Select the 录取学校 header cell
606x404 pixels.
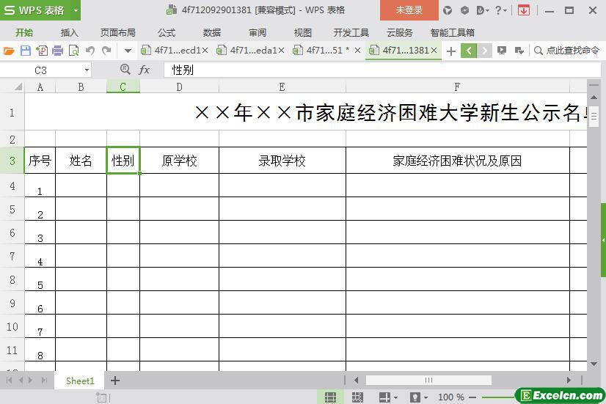282,161
